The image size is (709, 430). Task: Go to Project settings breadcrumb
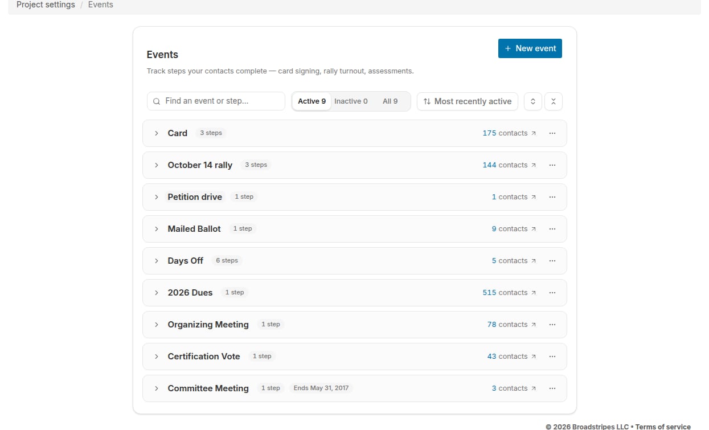(x=46, y=5)
